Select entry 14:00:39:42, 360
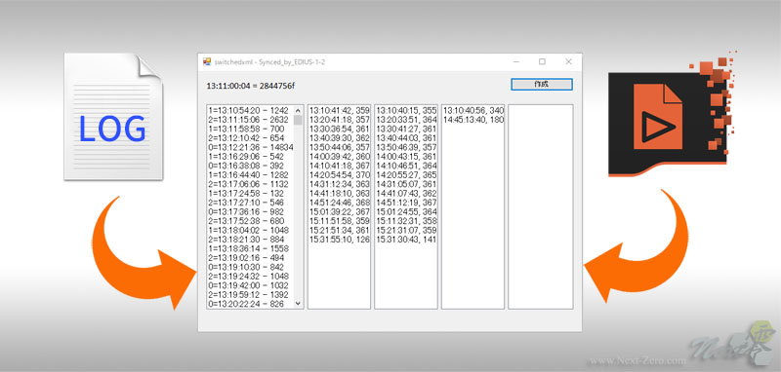This screenshot has width=781, height=372. [339, 157]
